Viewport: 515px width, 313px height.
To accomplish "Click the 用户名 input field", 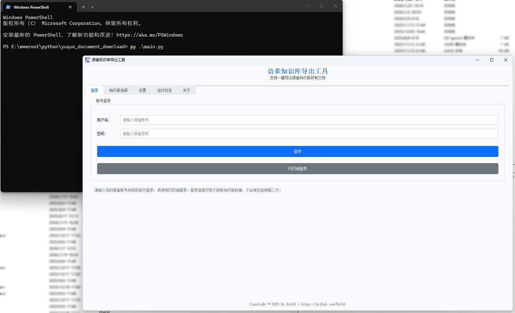I will [309, 120].
